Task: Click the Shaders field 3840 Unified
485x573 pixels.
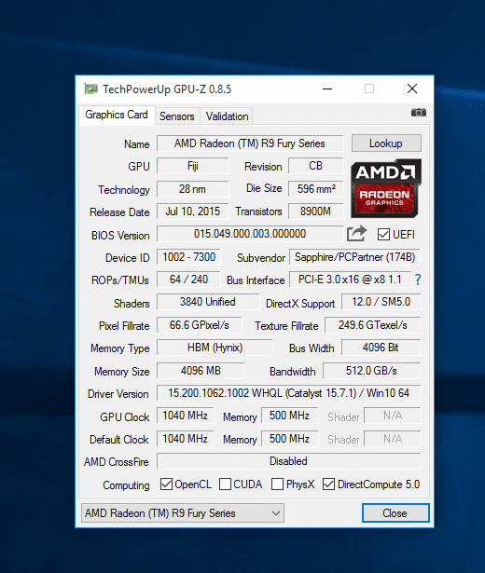Action: pos(208,302)
